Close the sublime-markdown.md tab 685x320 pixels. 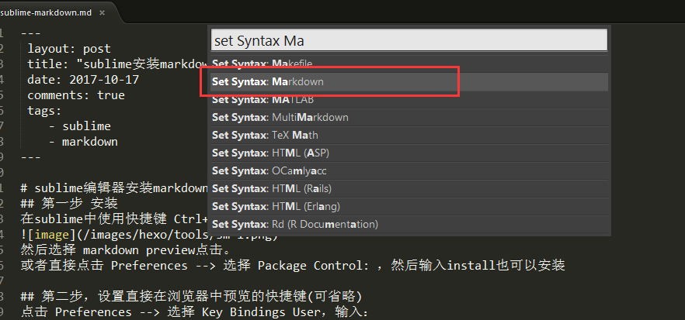(x=102, y=12)
